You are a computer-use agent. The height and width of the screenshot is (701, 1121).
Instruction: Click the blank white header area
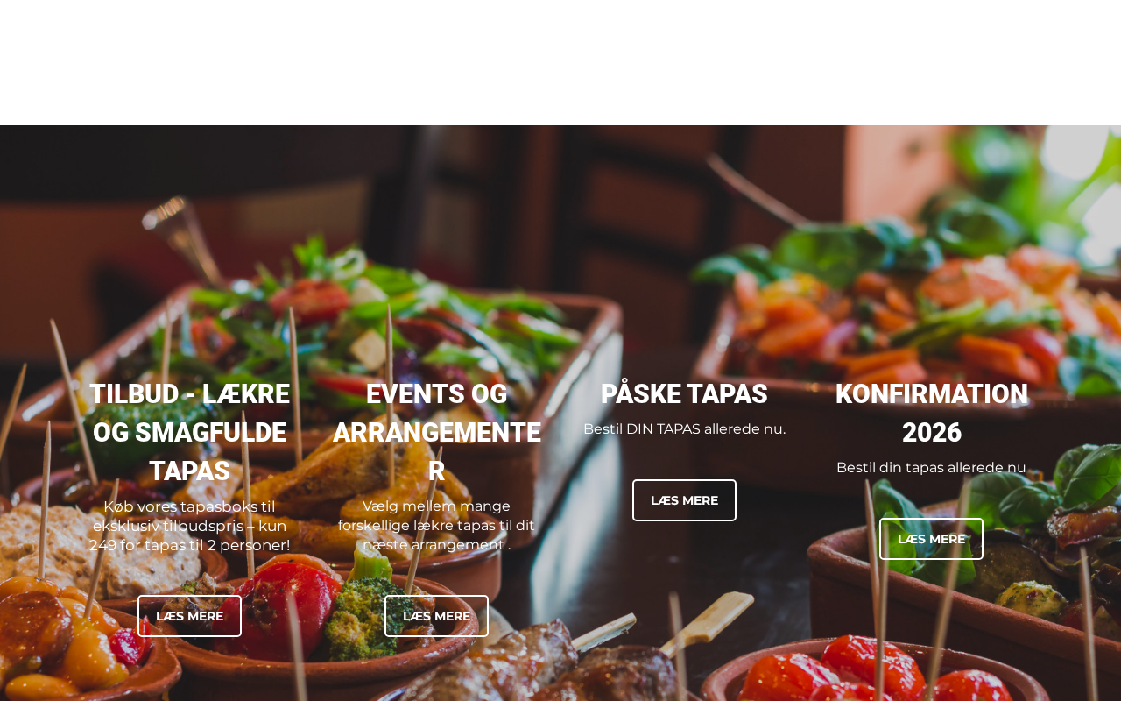click(x=560, y=62)
